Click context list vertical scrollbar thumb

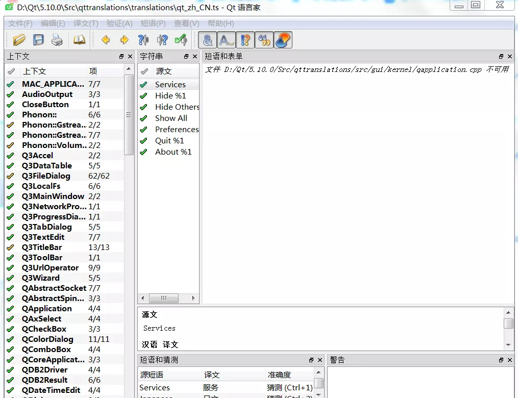coord(129,115)
